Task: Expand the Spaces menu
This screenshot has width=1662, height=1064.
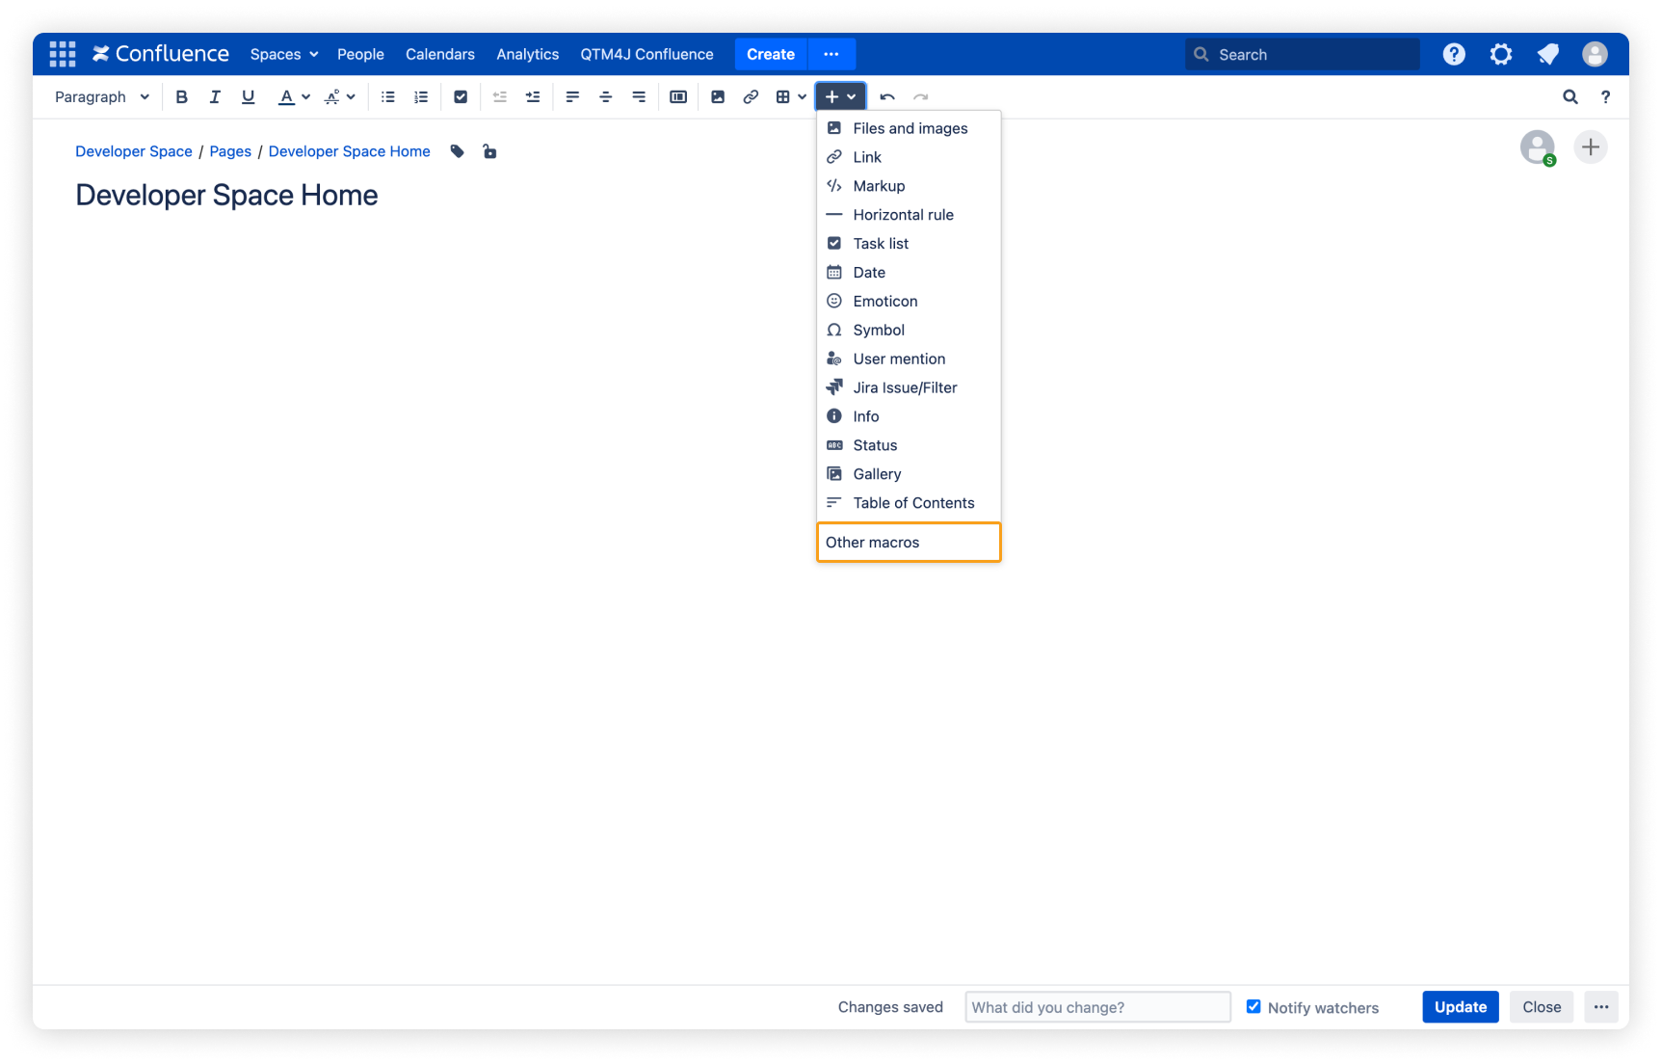Action: click(284, 54)
